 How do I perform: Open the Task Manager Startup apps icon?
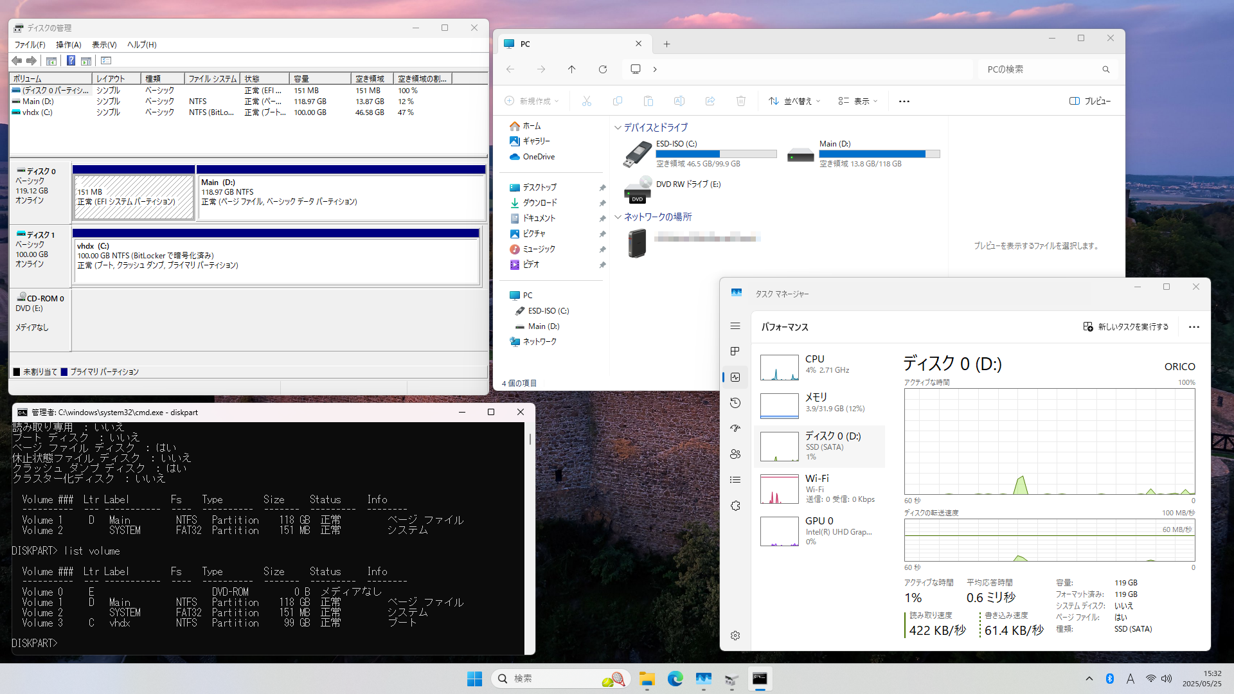point(735,429)
